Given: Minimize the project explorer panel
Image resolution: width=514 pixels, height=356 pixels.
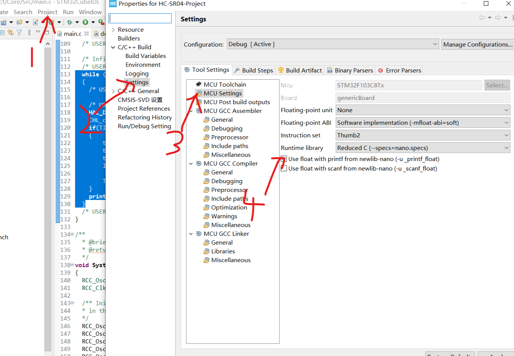Looking at the screenshot, I should pos(38,32).
